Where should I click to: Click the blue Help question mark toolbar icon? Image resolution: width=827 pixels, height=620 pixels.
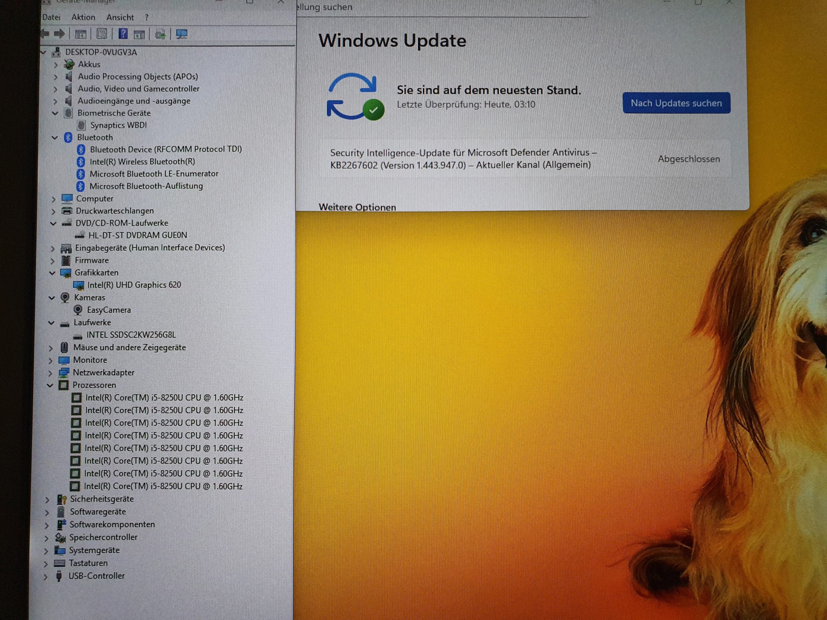(123, 34)
